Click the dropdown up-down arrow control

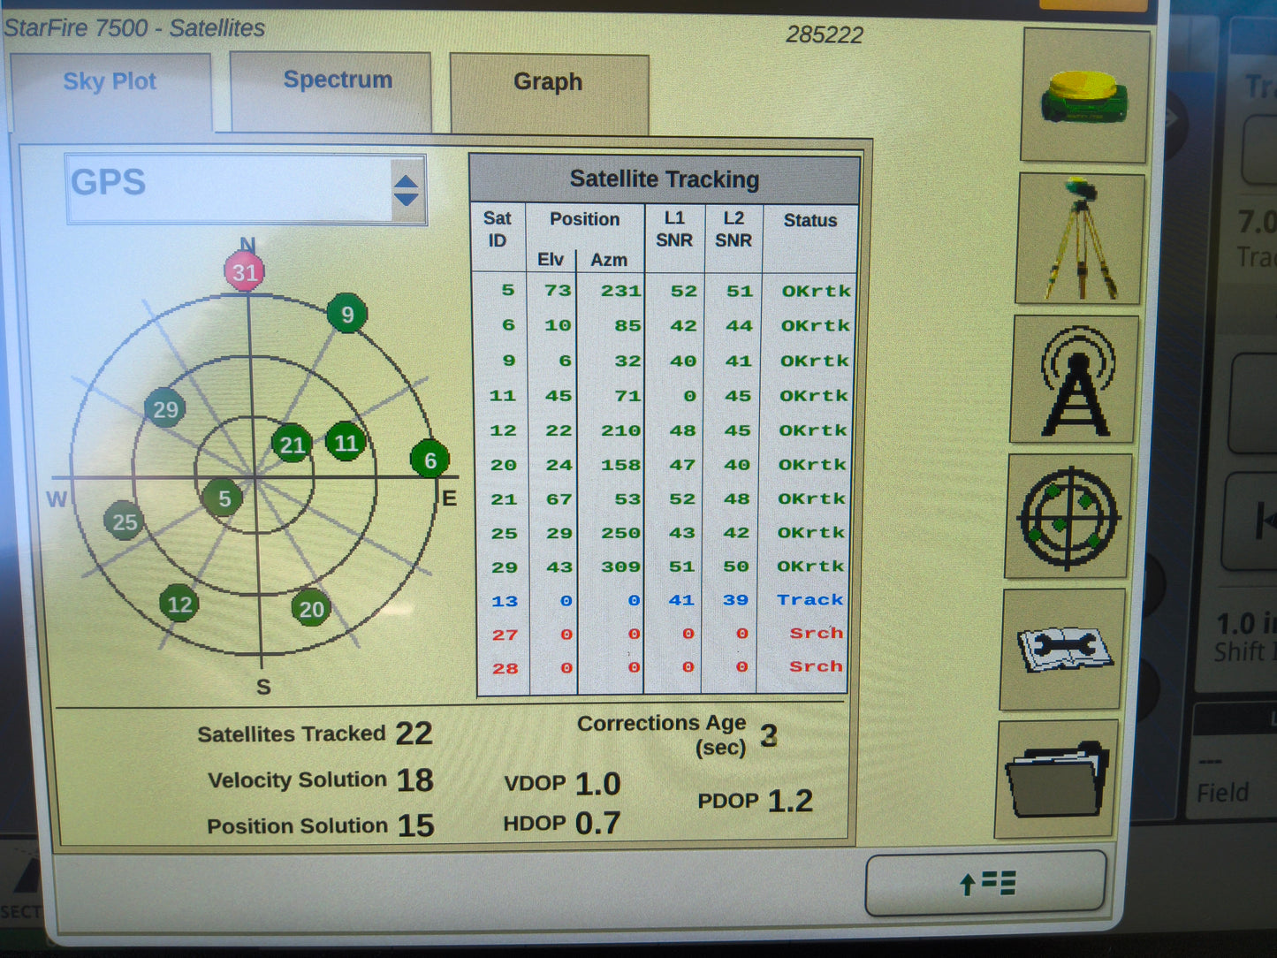point(406,190)
